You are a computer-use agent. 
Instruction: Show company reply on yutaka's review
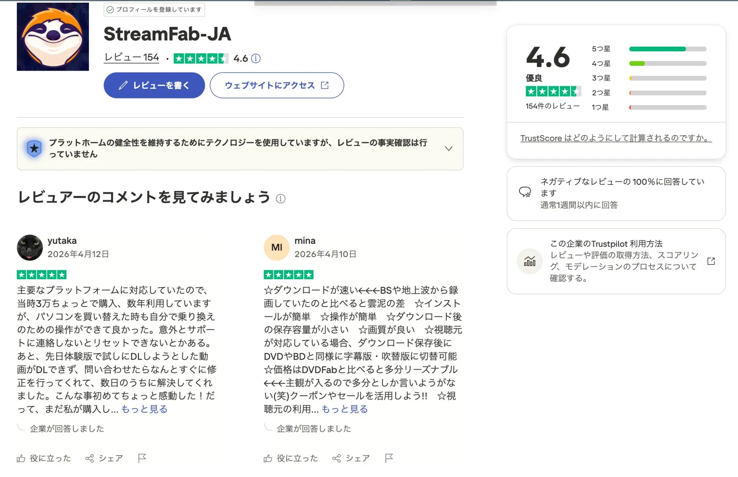click(67, 428)
